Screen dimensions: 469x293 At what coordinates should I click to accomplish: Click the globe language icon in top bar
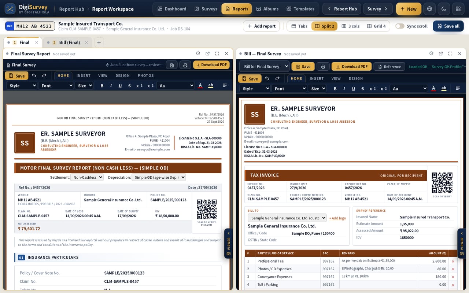[x=429, y=9]
